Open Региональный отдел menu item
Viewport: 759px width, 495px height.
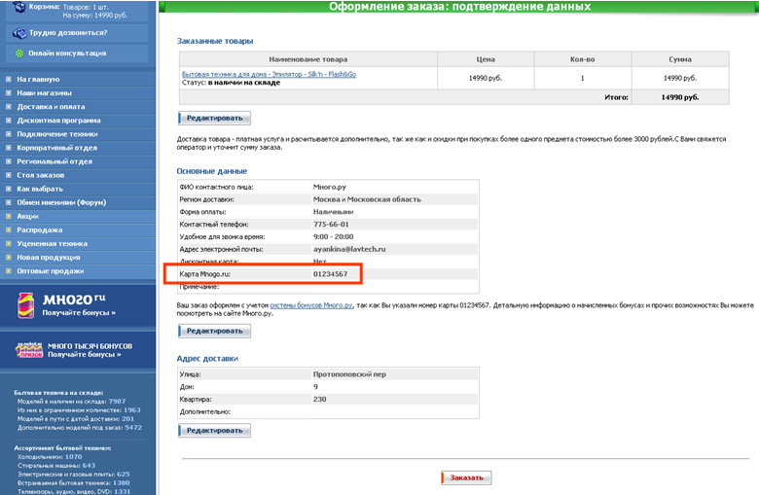54,161
